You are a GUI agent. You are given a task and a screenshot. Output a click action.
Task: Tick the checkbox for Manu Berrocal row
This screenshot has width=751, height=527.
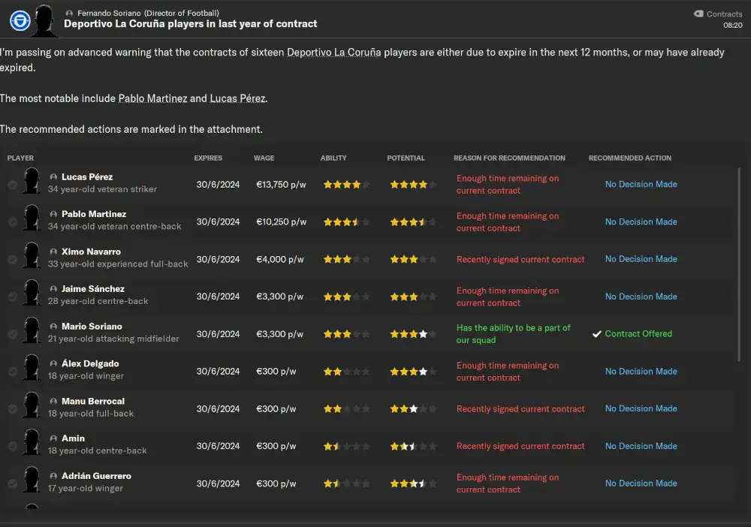pos(13,409)
